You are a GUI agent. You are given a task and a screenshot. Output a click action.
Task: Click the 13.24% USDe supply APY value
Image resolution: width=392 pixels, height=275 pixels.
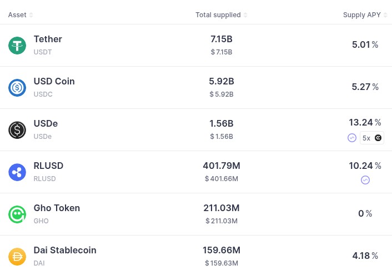tap(365, 122)
